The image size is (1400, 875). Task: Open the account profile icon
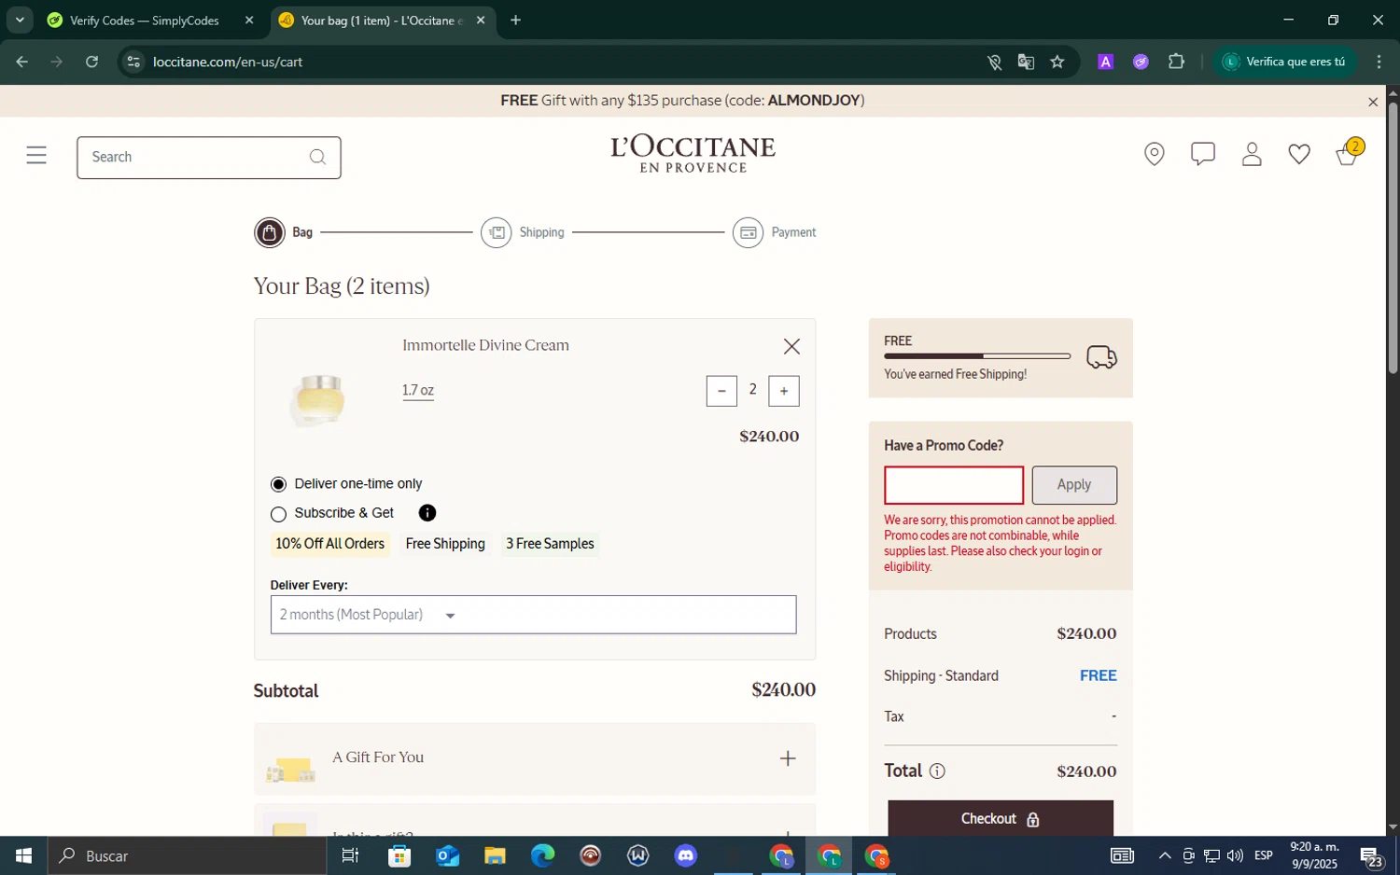tap(1252, 155)
